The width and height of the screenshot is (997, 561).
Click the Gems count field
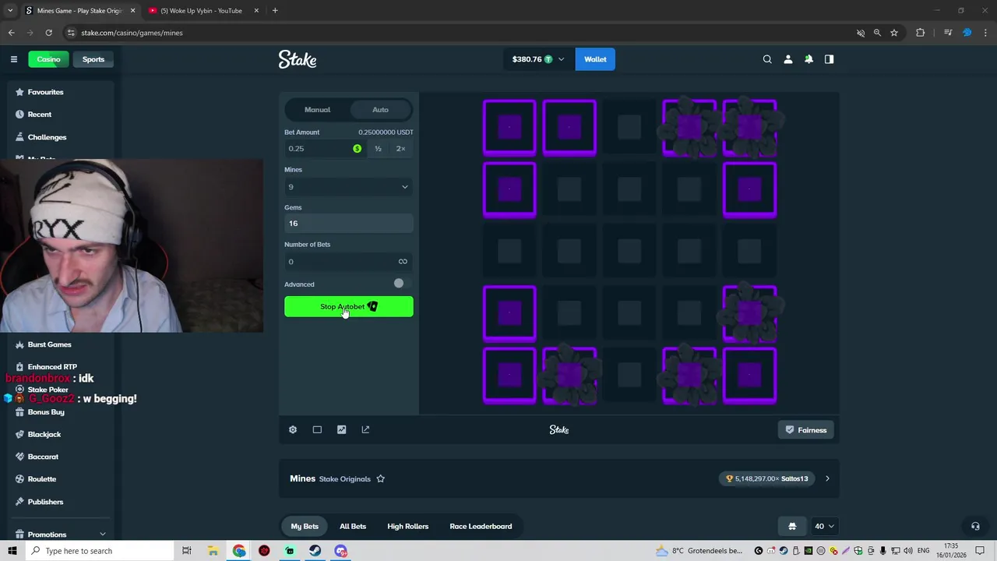tap(349, 224)
